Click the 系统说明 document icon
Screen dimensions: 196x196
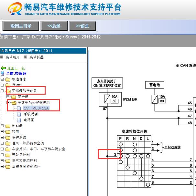(19, 114)
